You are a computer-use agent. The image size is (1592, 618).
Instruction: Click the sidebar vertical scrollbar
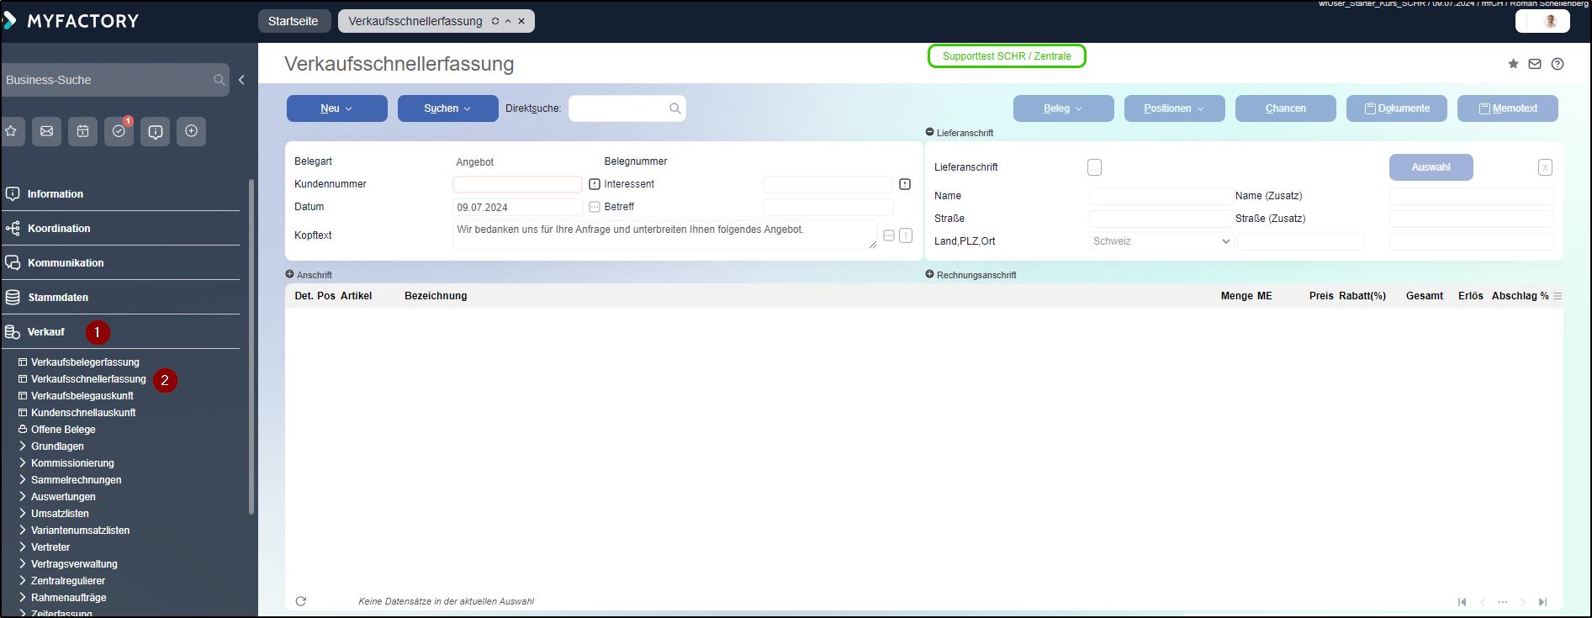coord(251,345)
